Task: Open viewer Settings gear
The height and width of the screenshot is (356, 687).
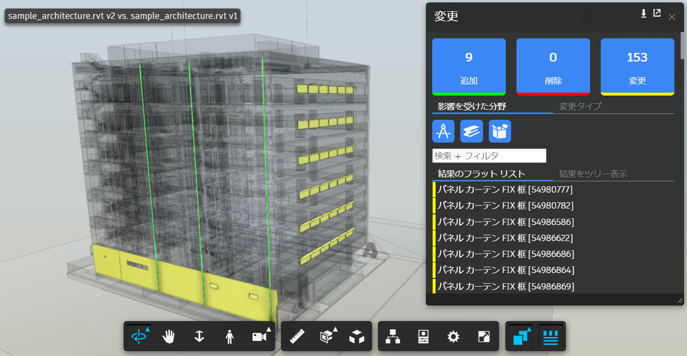Action: (x=453, y=336)
